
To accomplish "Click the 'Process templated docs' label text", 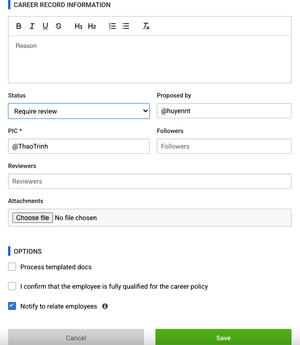I will tap(56, 267).
